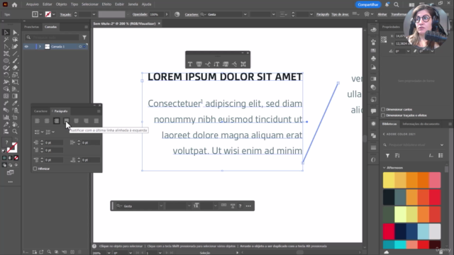Open more options in contextual task bar
The height and width of the screenshot is (255, 454).
pyautogui.click(x=248, y=206)
